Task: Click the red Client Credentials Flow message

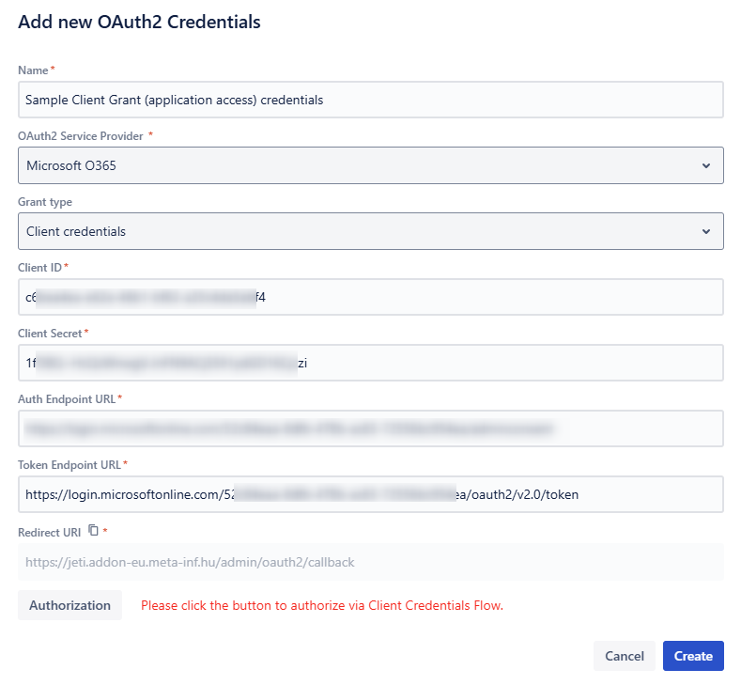Action: [322, 606]
